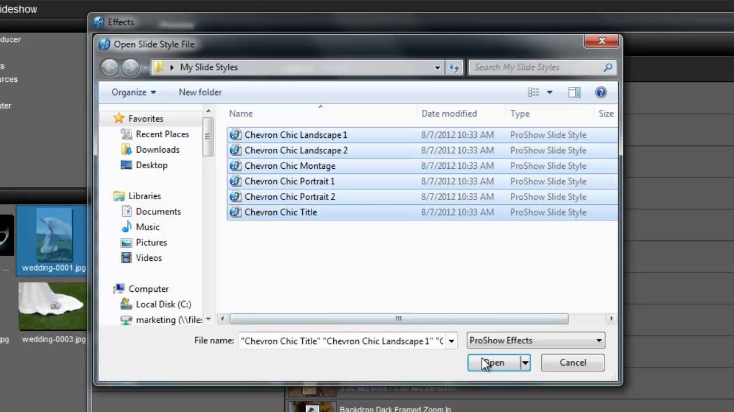Open Videos library in sidebar
This screenshot has width=734, height=412.
pyautogui.click(x=149, y=257)
